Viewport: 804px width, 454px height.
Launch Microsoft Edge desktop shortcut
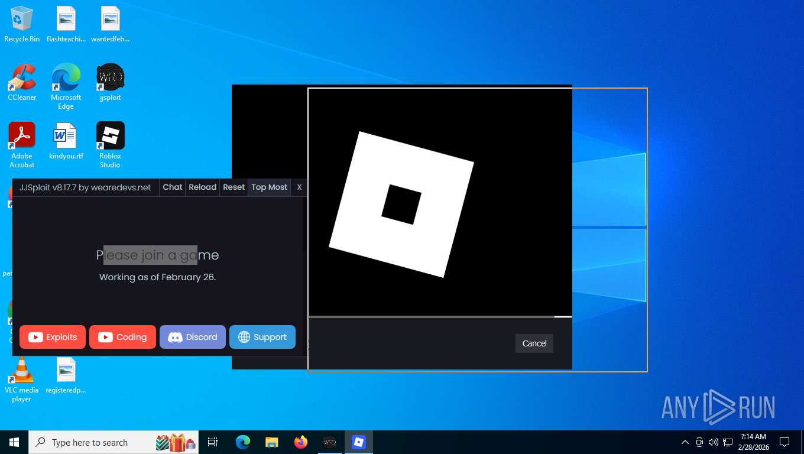pos(66,86)
